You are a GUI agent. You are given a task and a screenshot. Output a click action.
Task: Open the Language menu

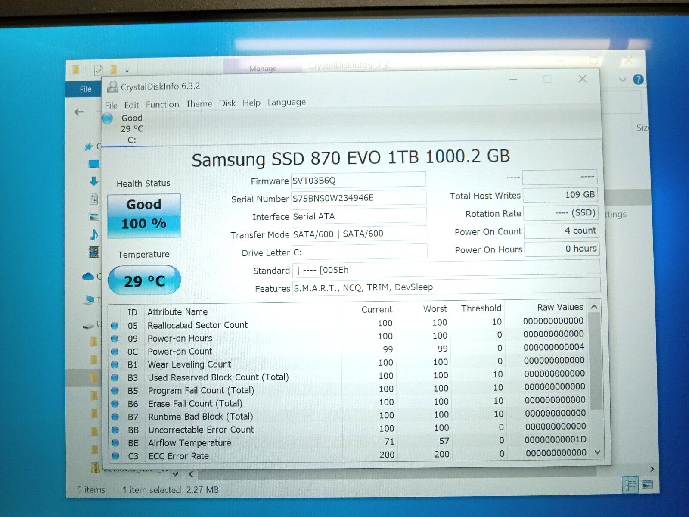(x=287, y=102)
